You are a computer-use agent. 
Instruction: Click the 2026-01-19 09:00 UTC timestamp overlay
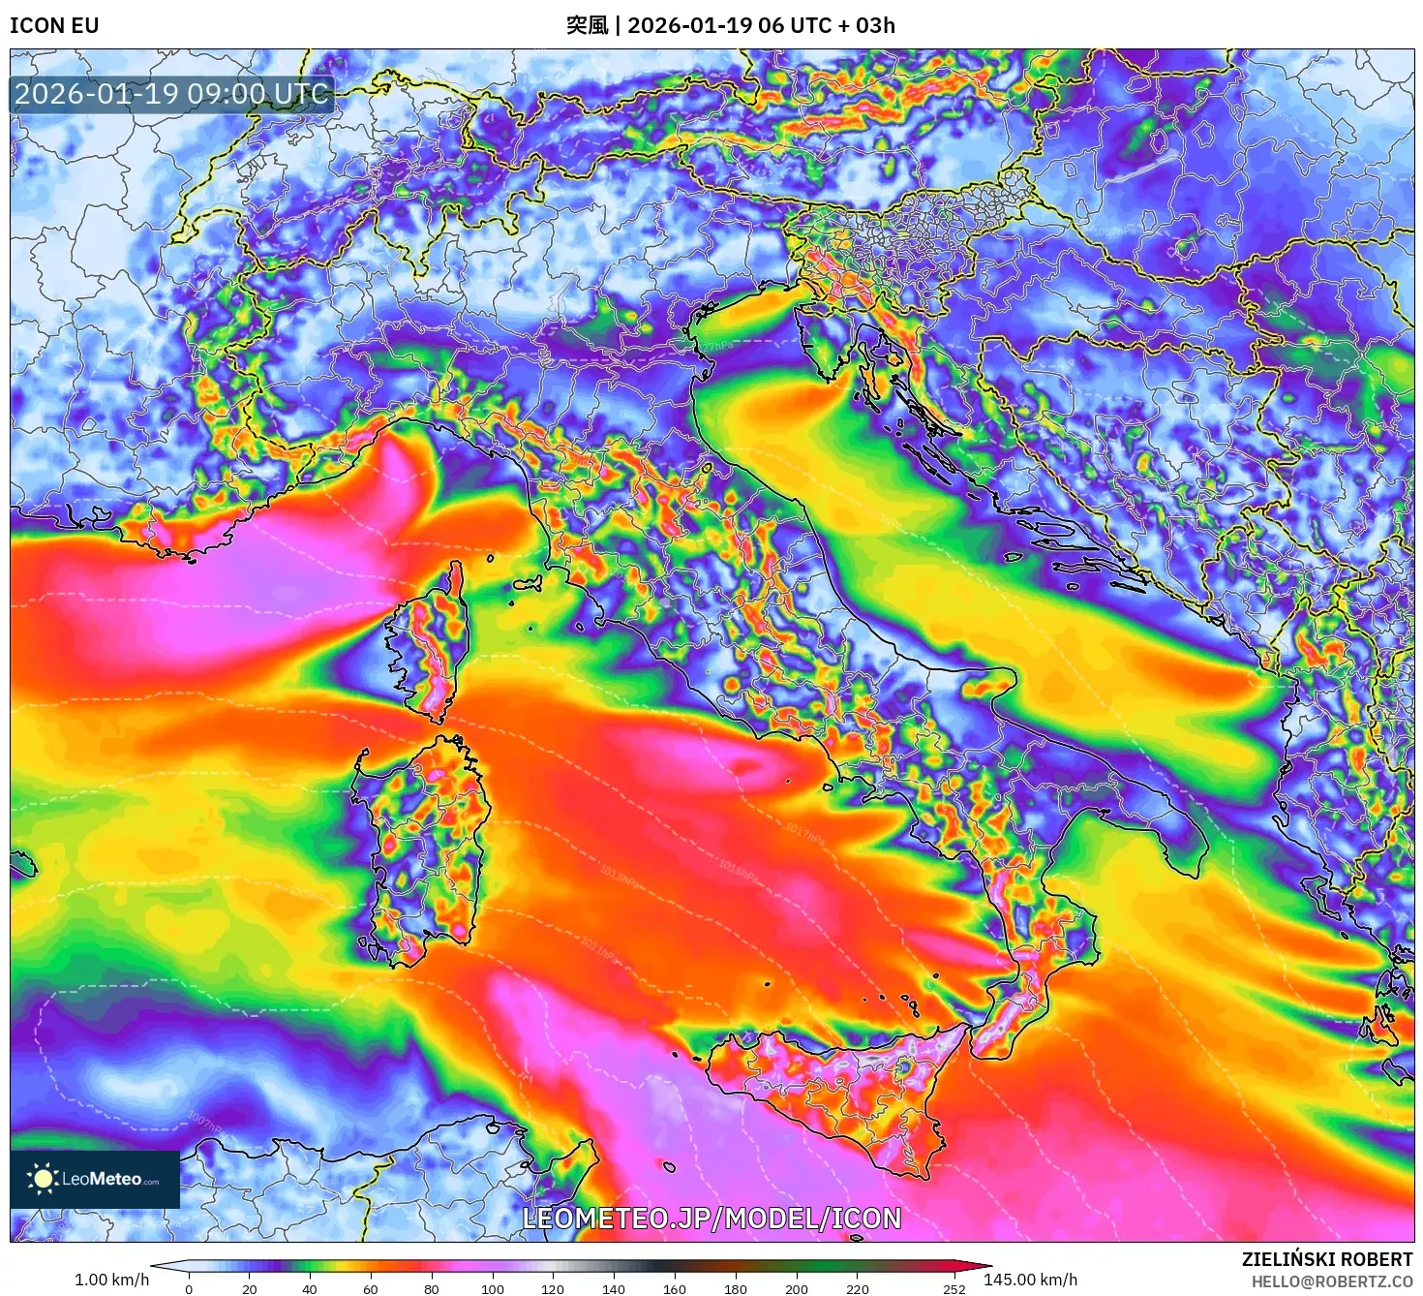pyautogui.click(x=171, y=94)
